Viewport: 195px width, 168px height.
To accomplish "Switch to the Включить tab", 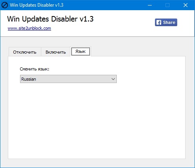I will [x=56, y=52].
